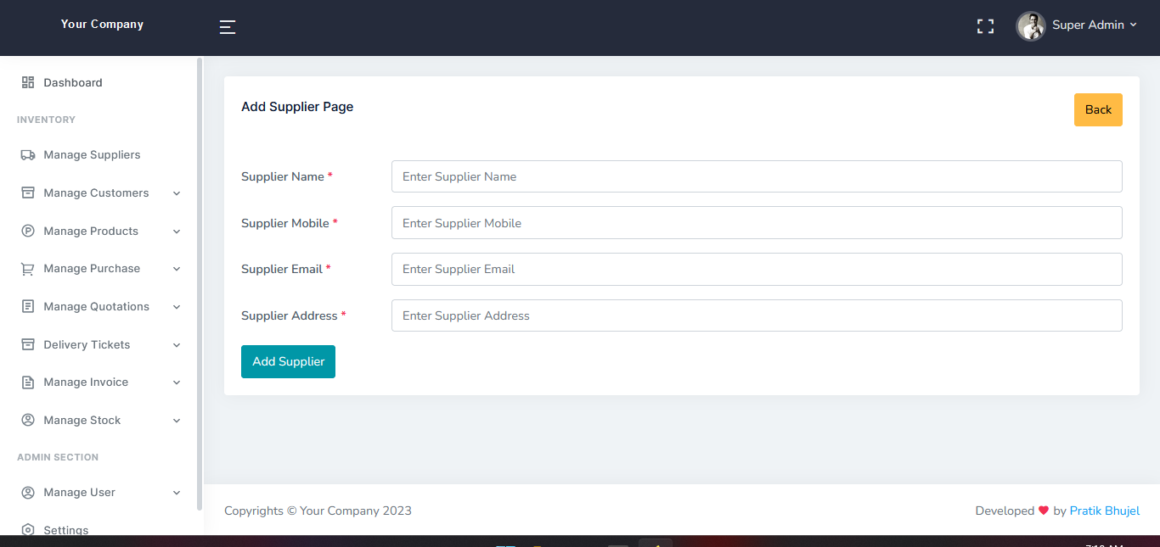
Task: Click the Manage Purchase cart icon
Action: pos(28,269)
